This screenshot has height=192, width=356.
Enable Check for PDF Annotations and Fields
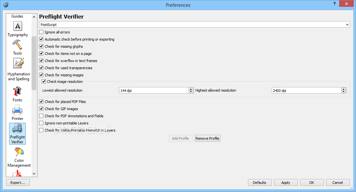click(x=41, y=116)
